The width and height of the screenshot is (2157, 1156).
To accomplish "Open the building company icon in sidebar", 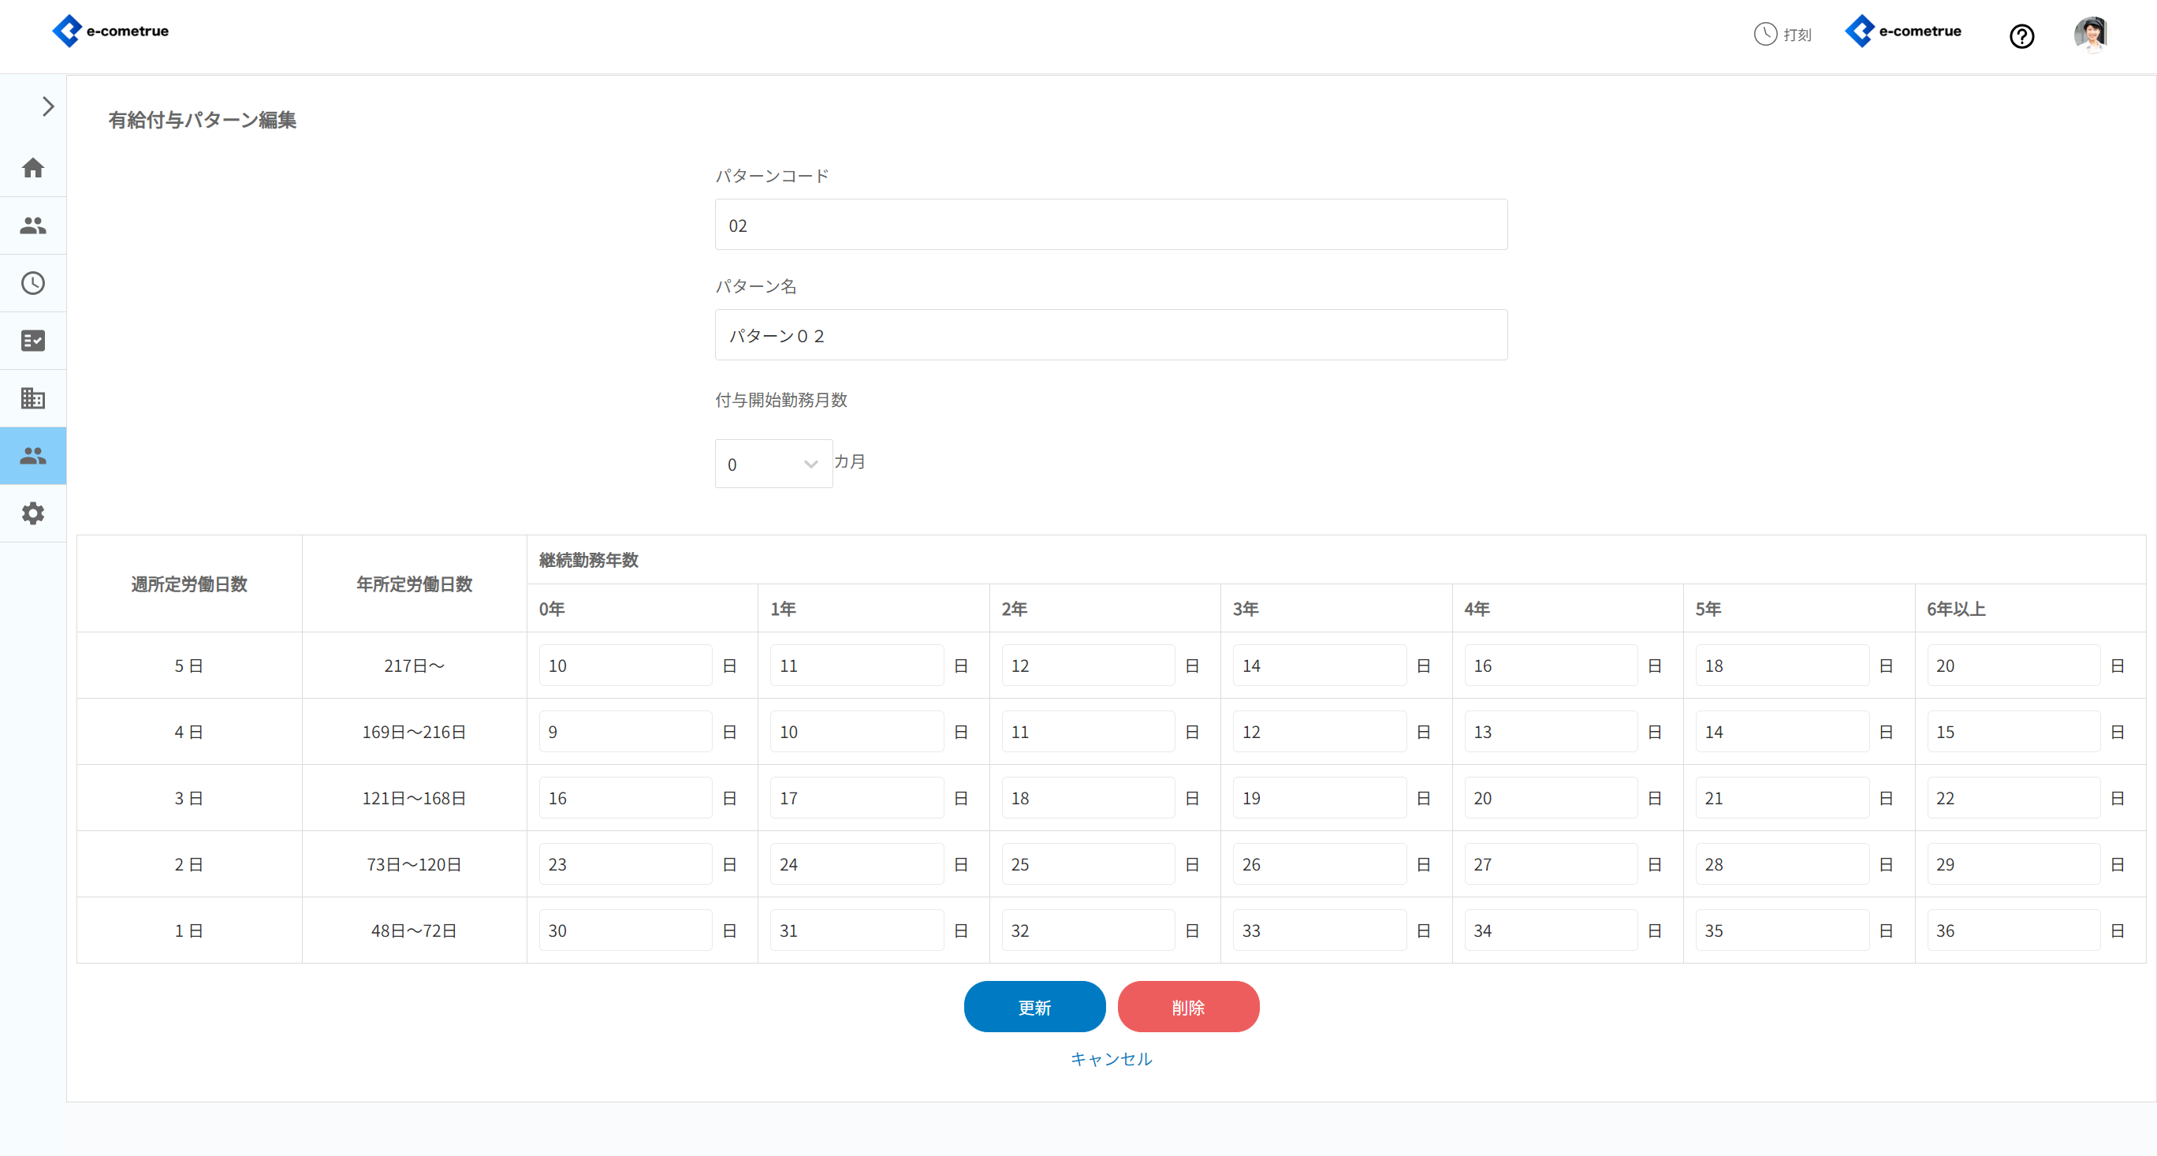I will [x=32, y=398].
